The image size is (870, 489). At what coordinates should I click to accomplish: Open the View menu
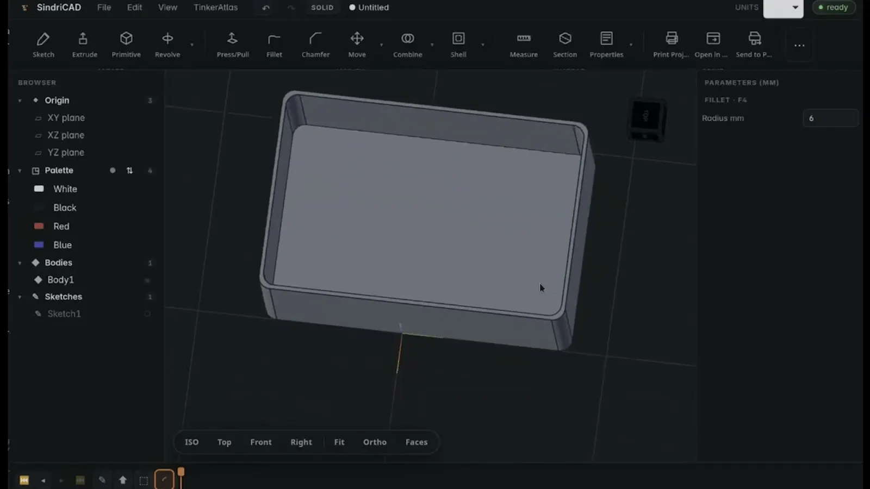coord(167,8)
